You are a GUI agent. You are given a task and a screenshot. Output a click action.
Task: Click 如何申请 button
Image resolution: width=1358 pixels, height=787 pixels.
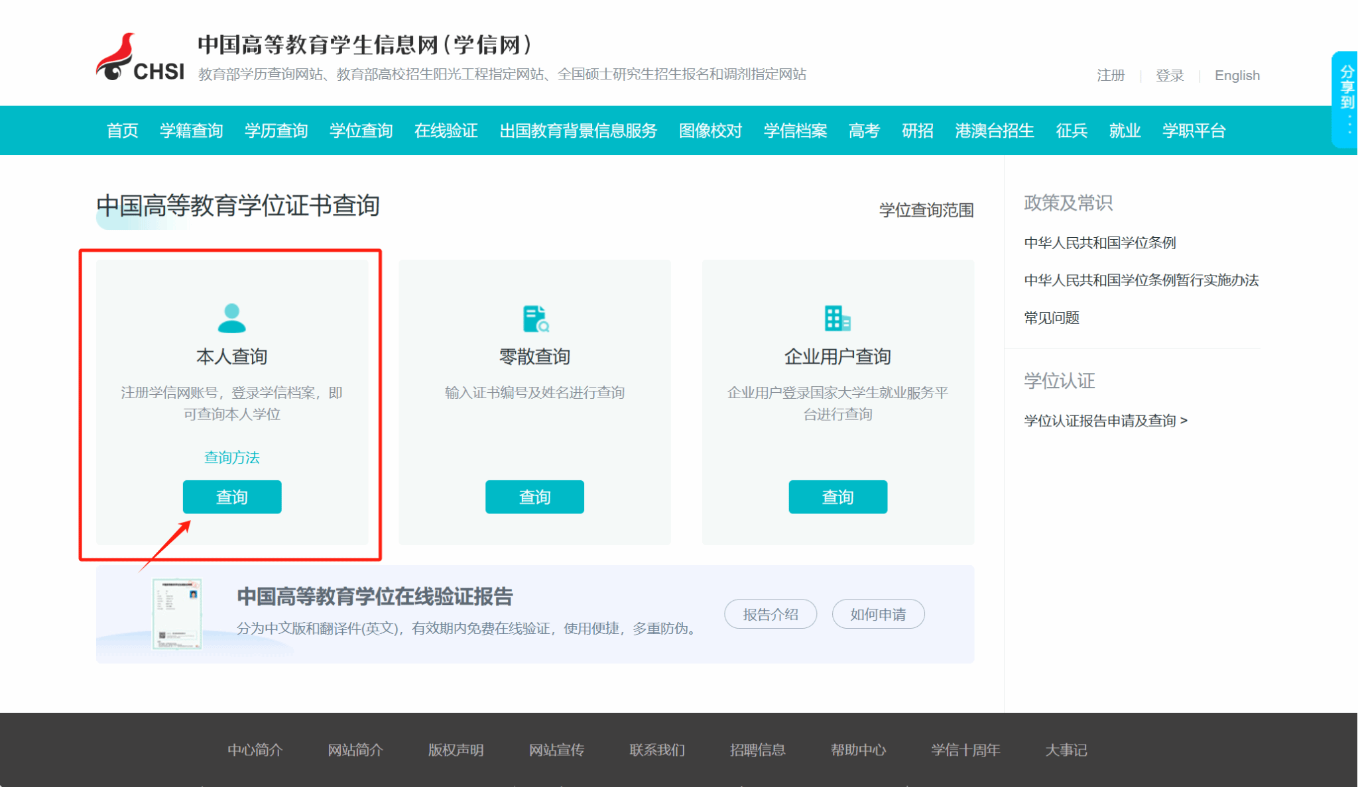pyautogui.click(x=878, y=614)
